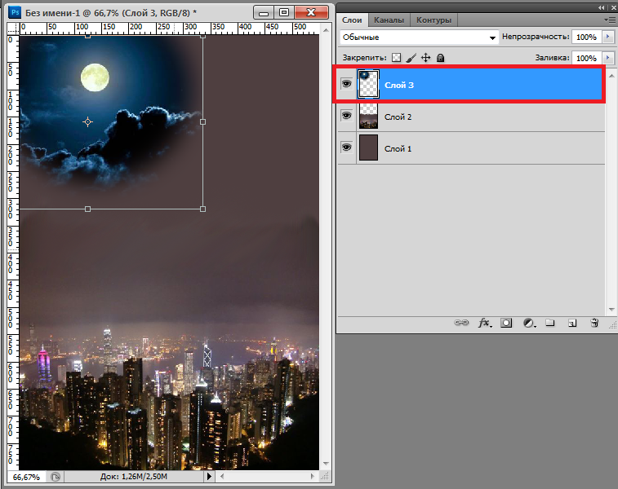Click the status bar preview icon

click(56, 477)
